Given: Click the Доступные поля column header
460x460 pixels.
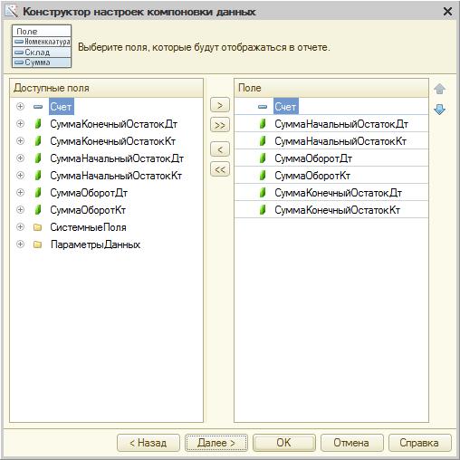Looking at the screenshot, I should click(106, 88).
